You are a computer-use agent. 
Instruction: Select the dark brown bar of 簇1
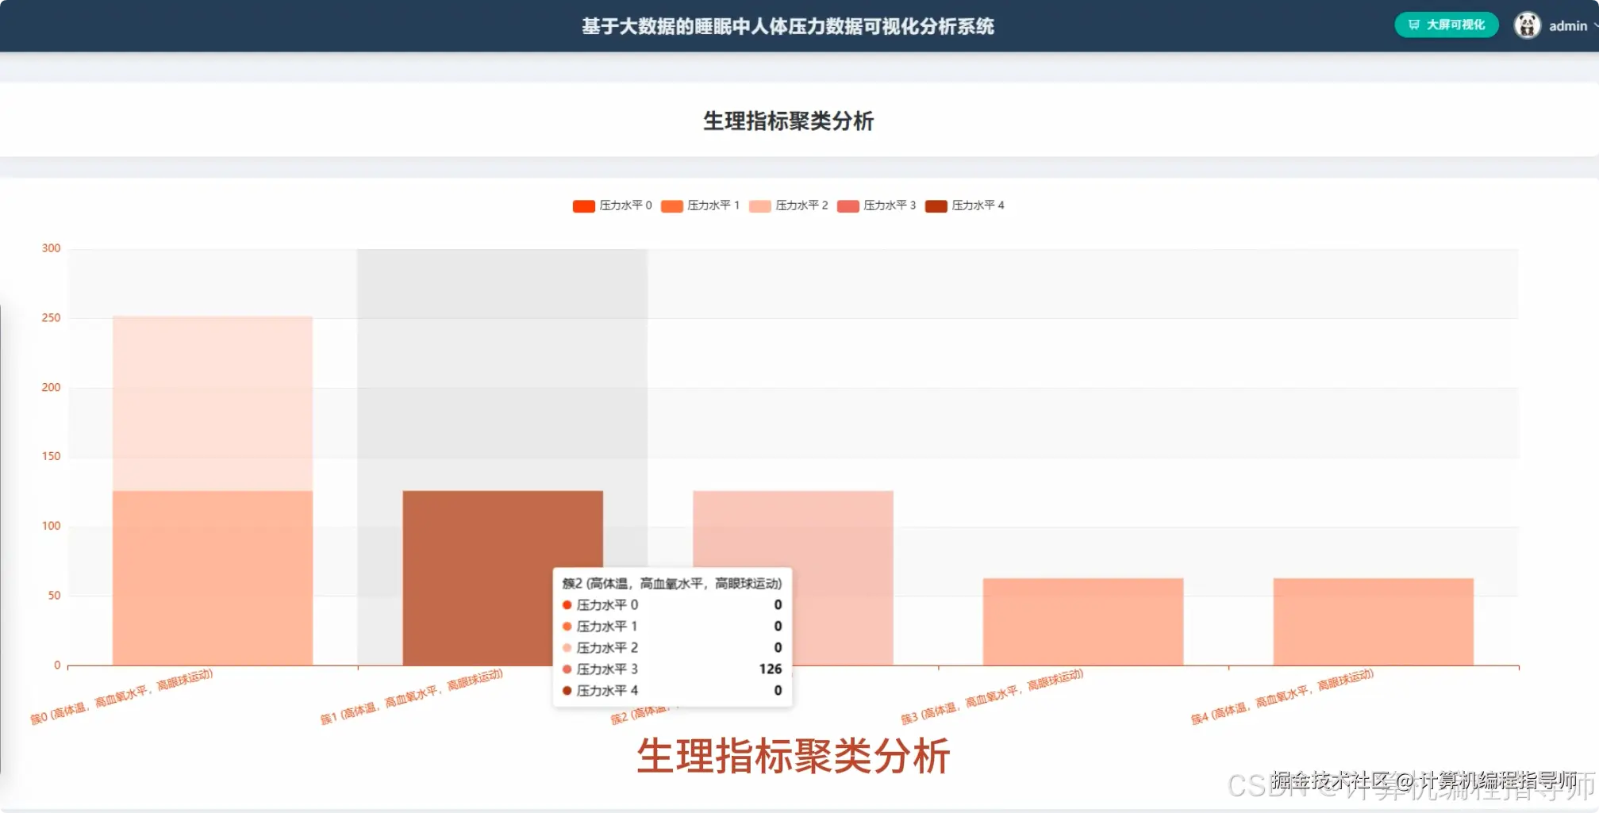[502, 577]
